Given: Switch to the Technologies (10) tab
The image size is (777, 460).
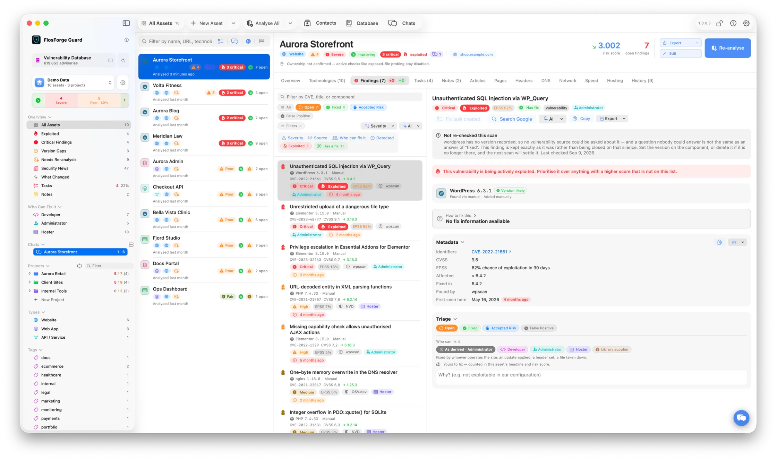Looking at the screenshot, I should click(327, 81).
